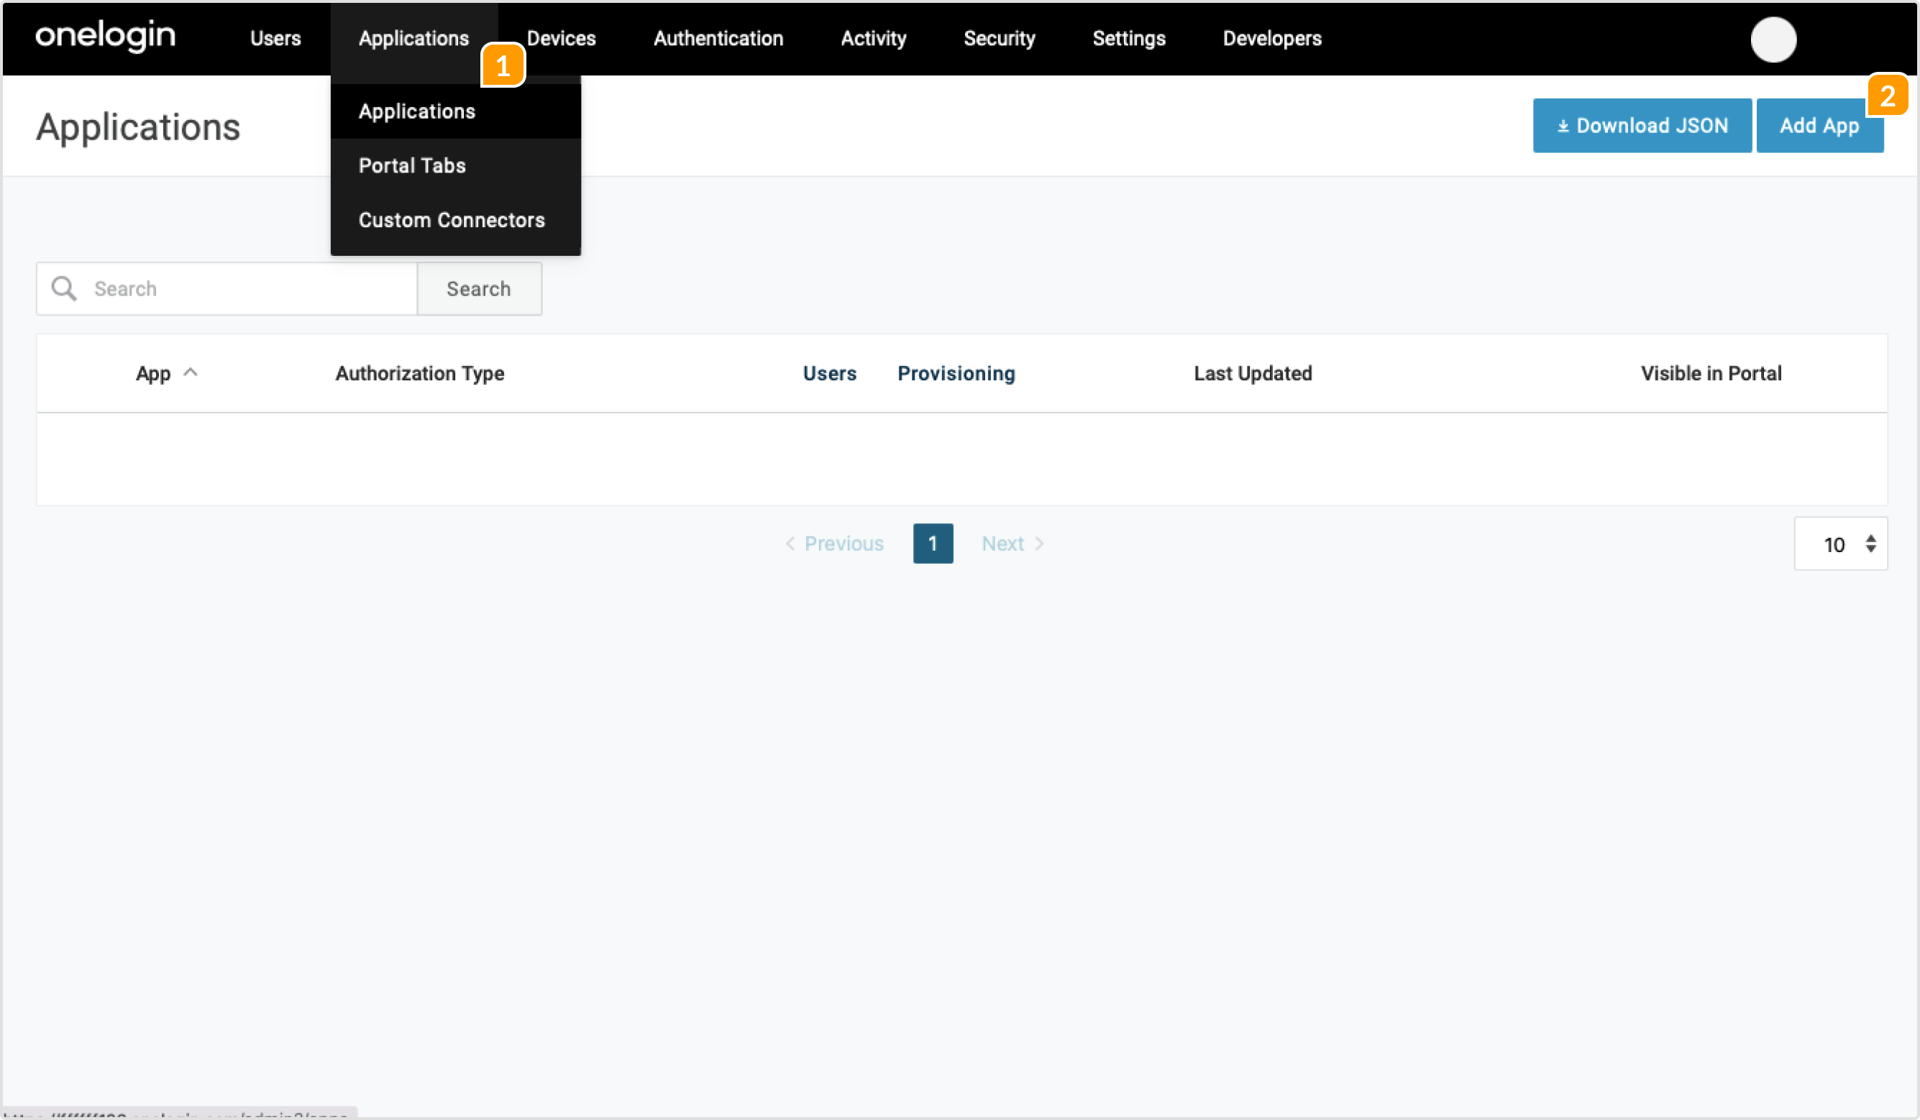Select Applications in the open menu
This screenshot has width=1920, height=1120.
coord(416,111)
